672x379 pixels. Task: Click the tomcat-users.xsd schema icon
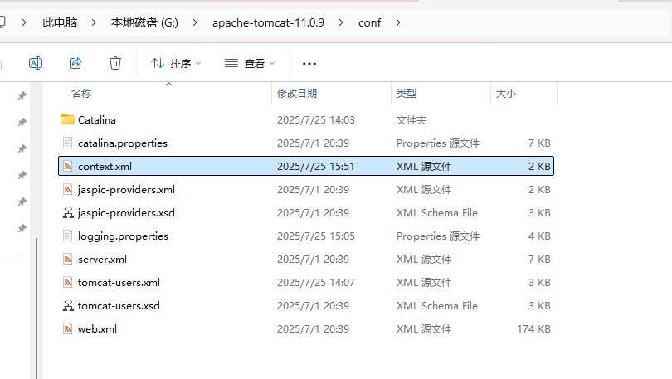68,305
